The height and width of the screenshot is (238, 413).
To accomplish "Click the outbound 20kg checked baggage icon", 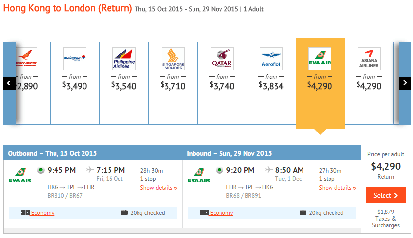I will 124,213.
